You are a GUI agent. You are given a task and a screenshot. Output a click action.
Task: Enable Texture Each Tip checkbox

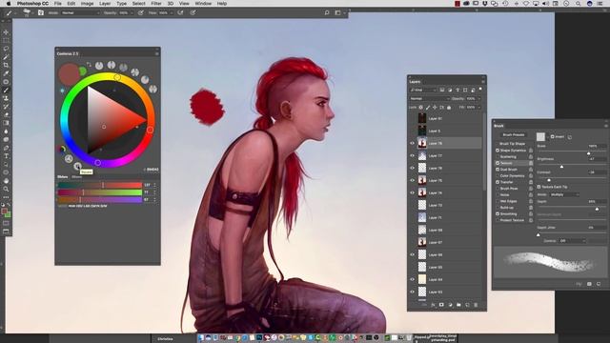pyautogui.click(x=539, y=187)
